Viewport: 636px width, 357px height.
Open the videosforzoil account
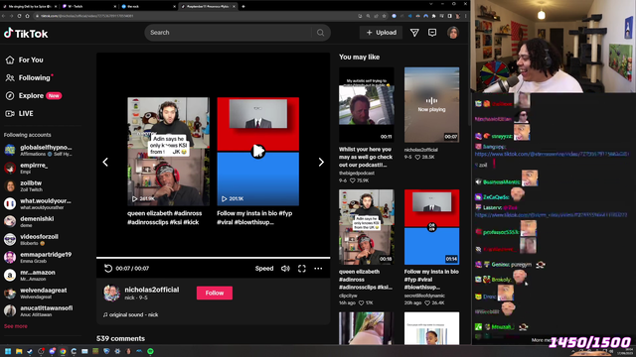coord(31,239)
